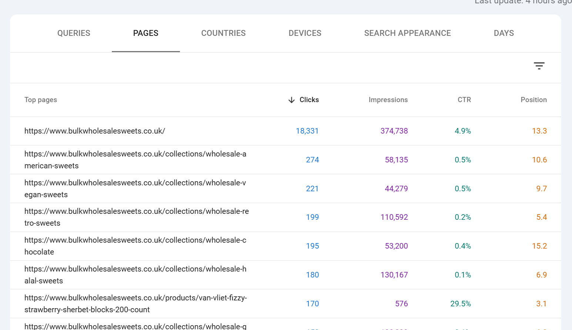Switch to the Devices tab
572x330 pixels.
click(305, 33)
